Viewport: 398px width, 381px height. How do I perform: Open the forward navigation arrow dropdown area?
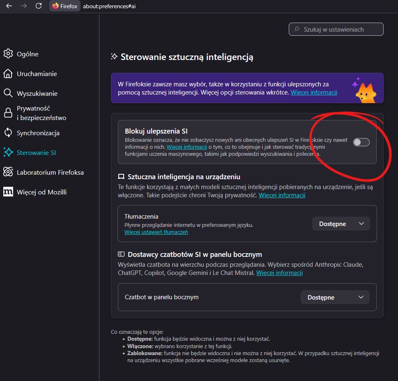coord(23,6)
